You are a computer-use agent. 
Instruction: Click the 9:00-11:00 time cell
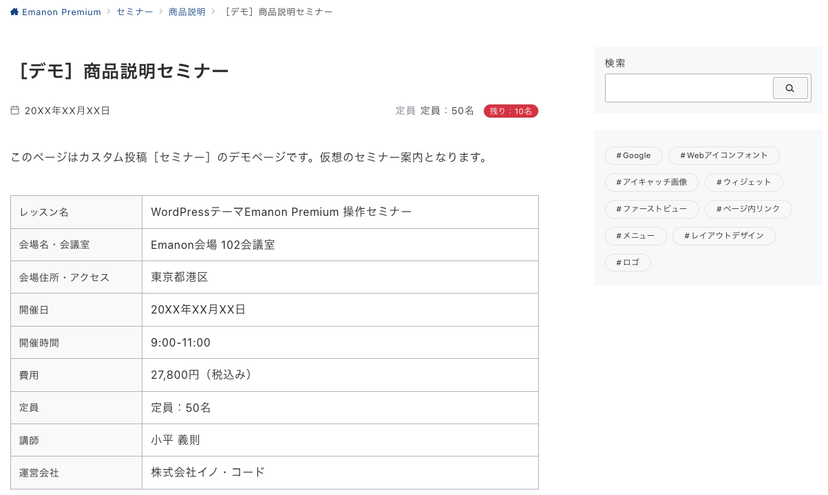point(341,342)
